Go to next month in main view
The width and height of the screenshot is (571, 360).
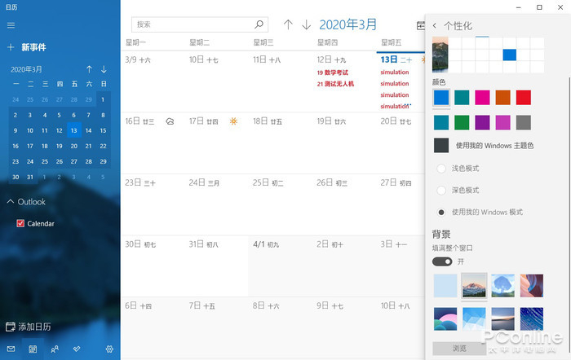[x=306, y=24]
